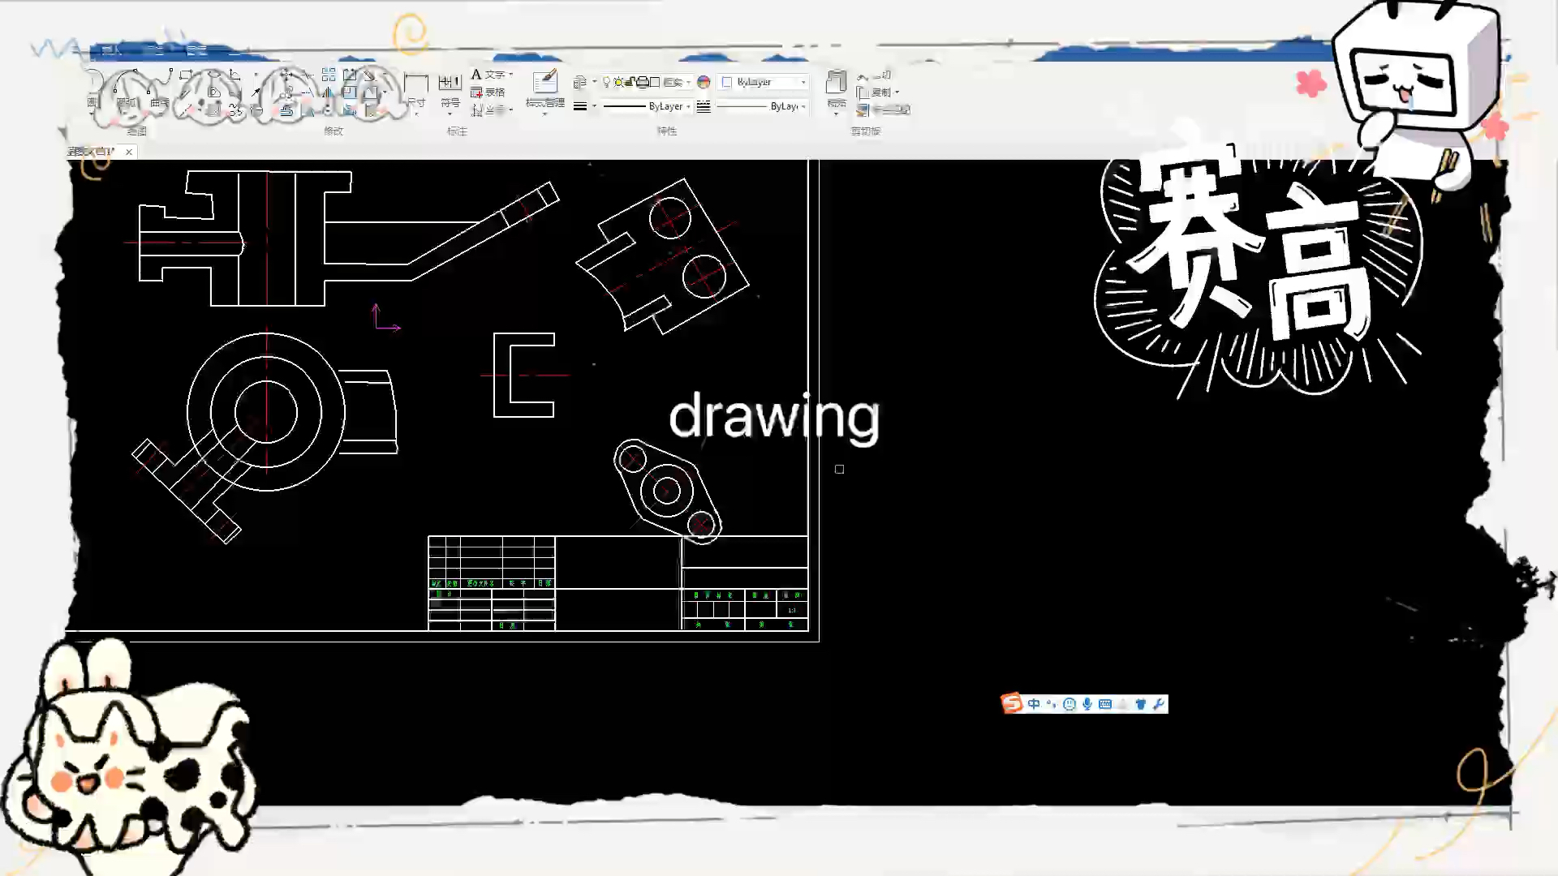Expand the ByLayer color dropdown
Screen dimensions: 1558x876
[x=764, y=82]
